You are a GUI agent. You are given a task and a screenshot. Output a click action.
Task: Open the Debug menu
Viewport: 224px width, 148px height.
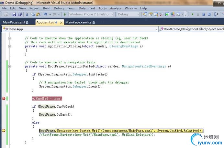click(x=59, y=8)
